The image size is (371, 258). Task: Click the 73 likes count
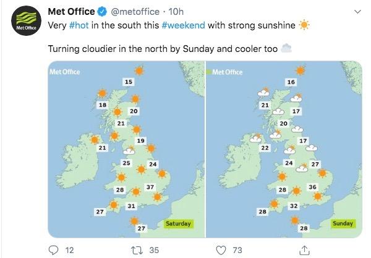pos(237,250)
